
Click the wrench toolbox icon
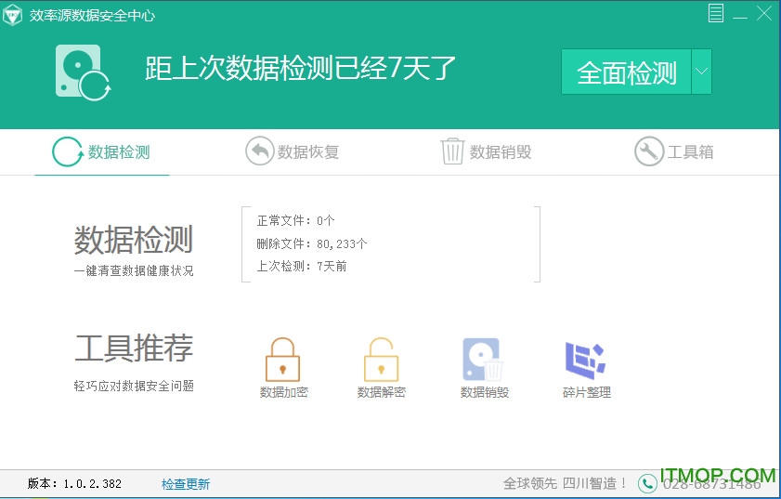[648, 151]
